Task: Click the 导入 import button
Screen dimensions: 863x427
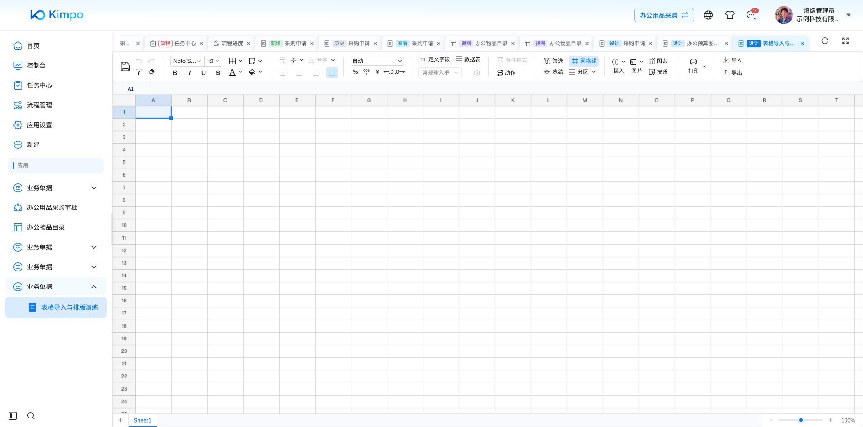Action: [x=732, y=60]
